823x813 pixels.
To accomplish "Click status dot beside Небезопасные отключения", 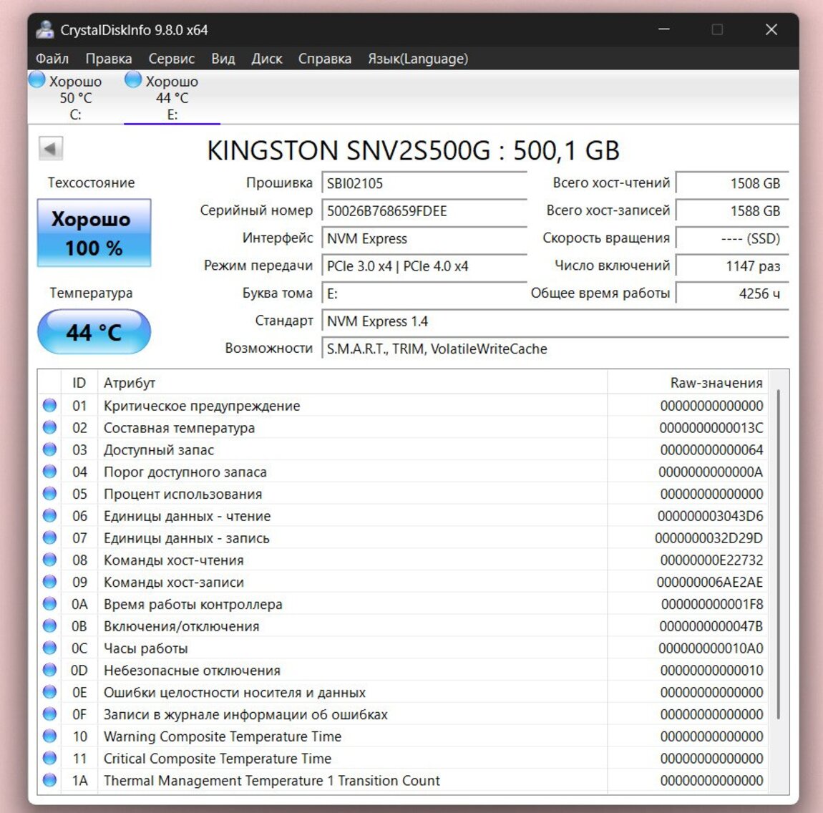I will coord(49,671).
